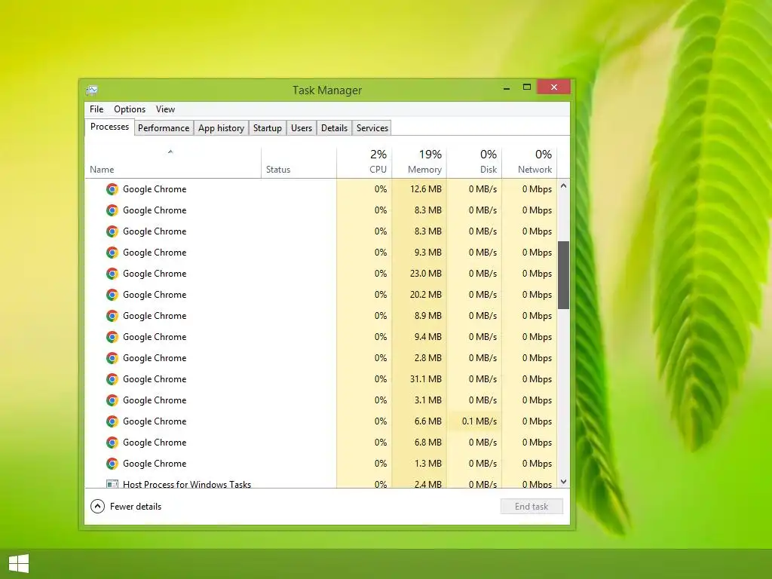Switch to the Users tab
The image size is (772, 579).
tap(302, 128)
